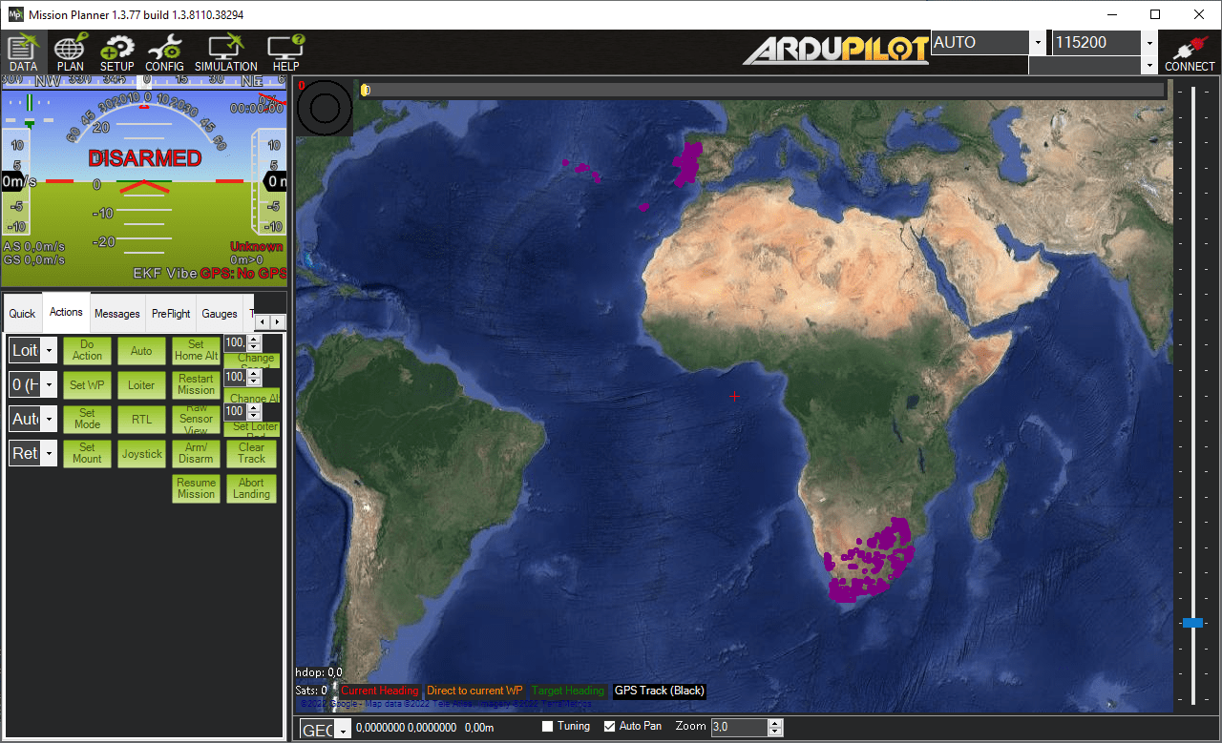
Task: Click the Set Home Alt button
Action: pyautogui.click(x=196, y=350)
